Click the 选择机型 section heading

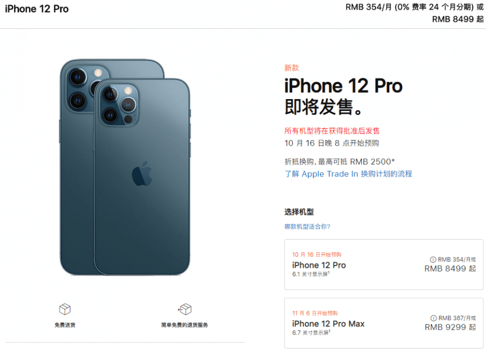(x=299, y=212)
